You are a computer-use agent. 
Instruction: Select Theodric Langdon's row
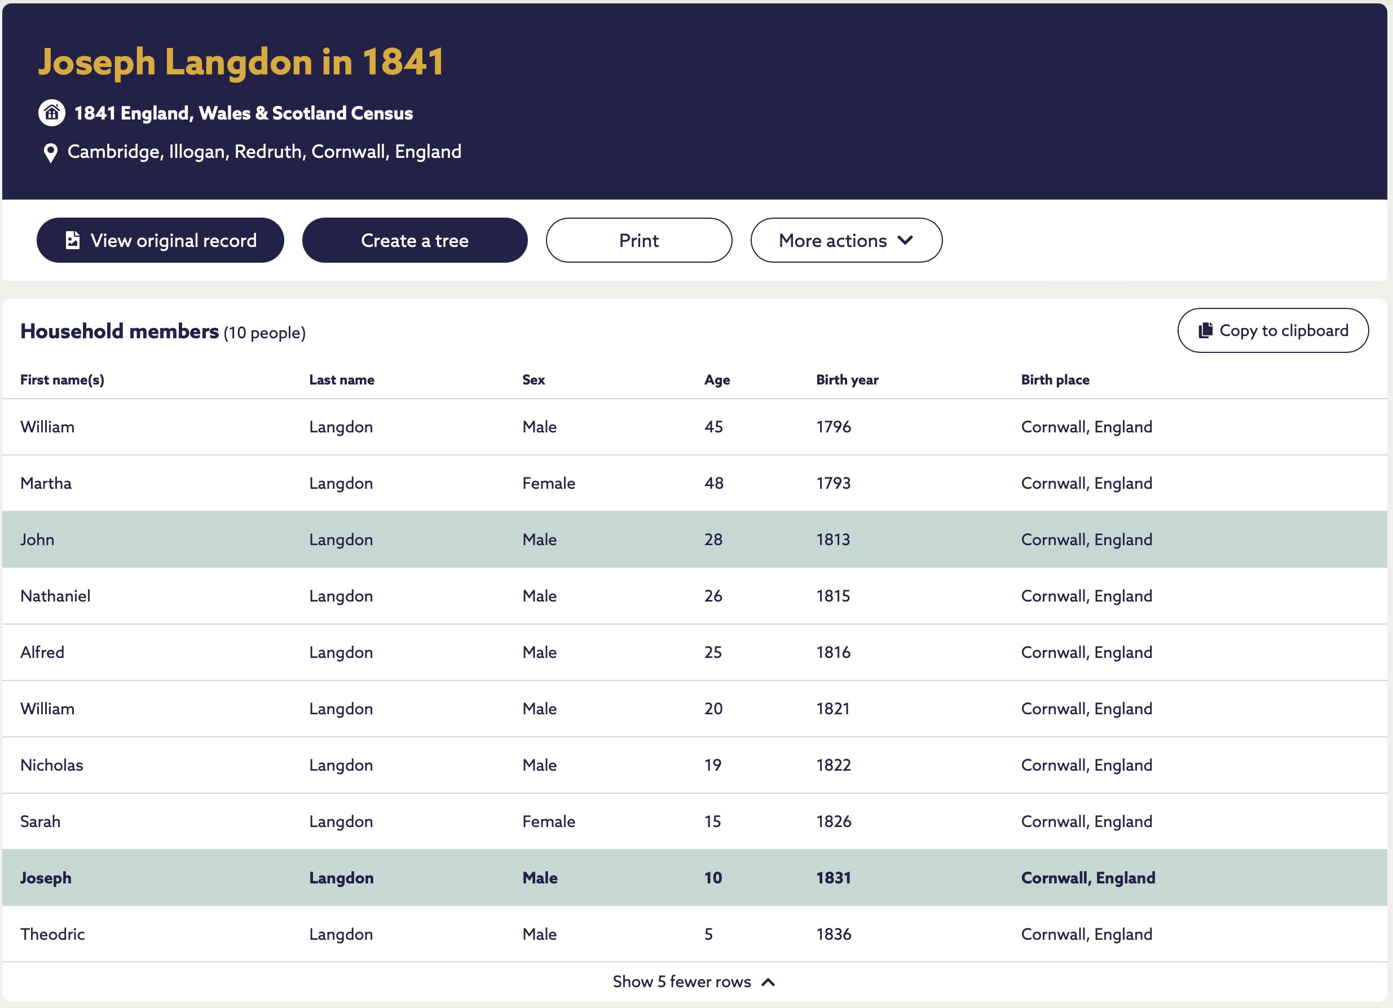tap(695, 934)
